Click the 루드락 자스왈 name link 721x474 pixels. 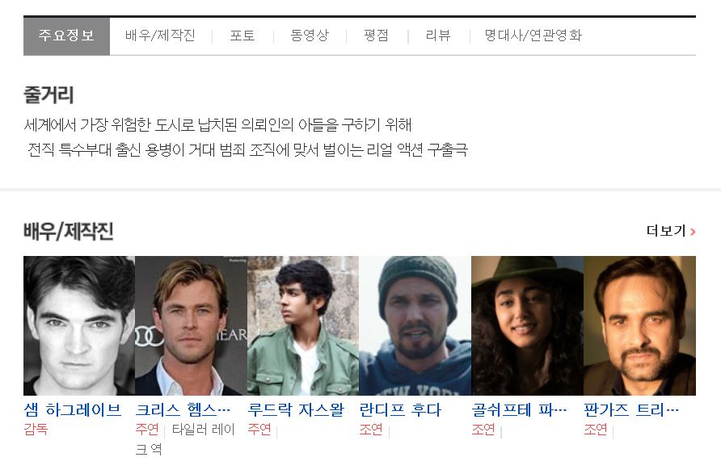296,409
